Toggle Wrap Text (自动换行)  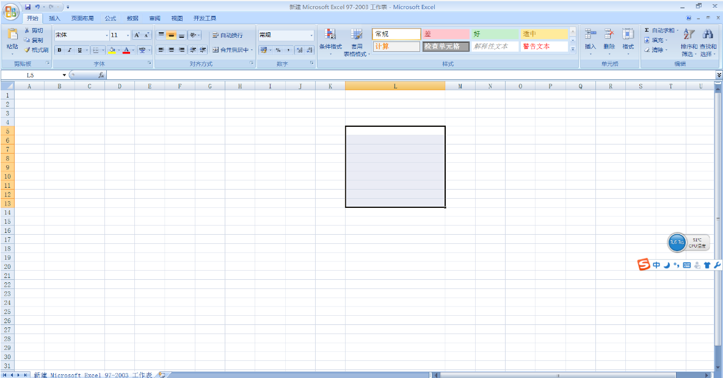tap(228, 35)
